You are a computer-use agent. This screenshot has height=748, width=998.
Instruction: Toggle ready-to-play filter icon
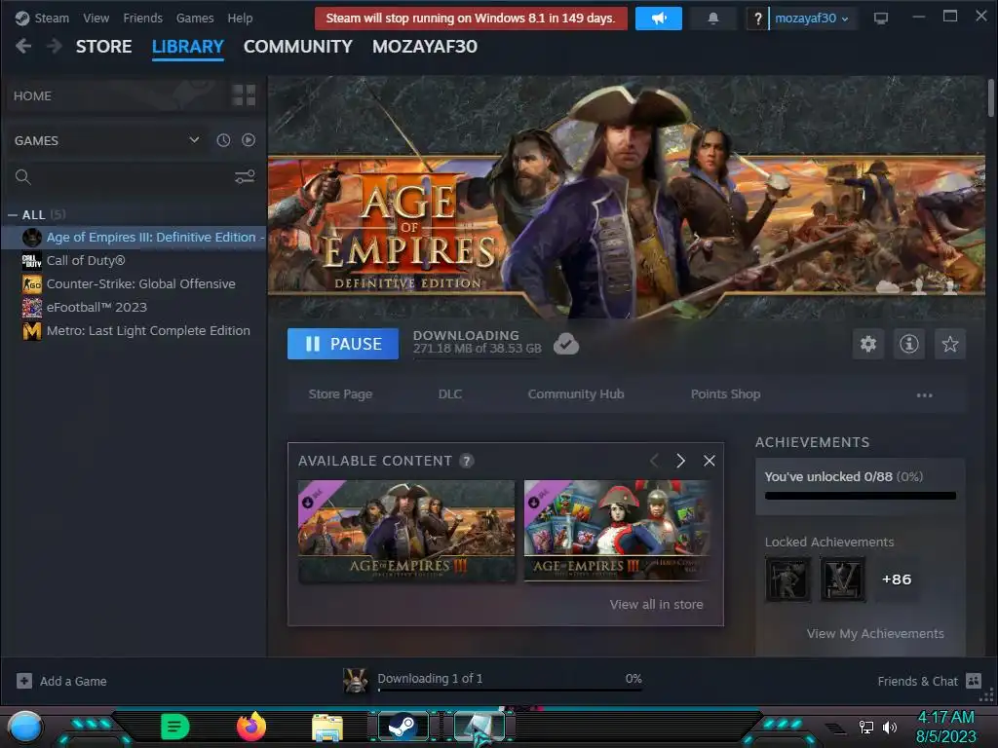[249, 140]
